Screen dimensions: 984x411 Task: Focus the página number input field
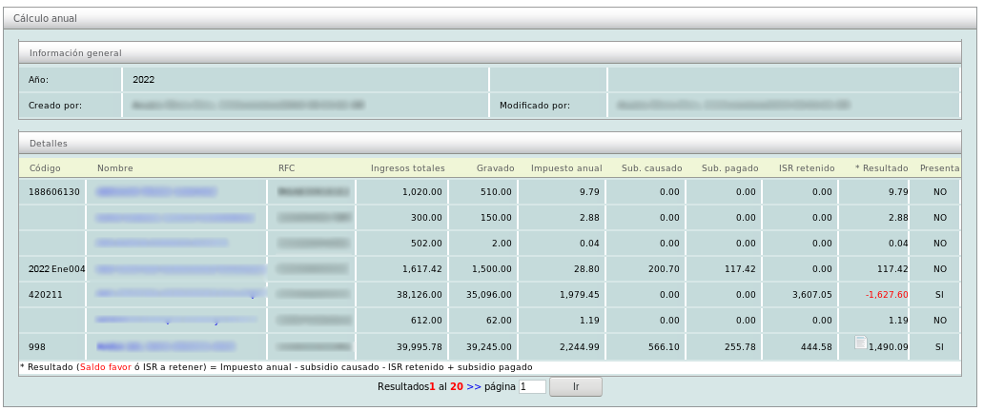(x=532, y=387)
